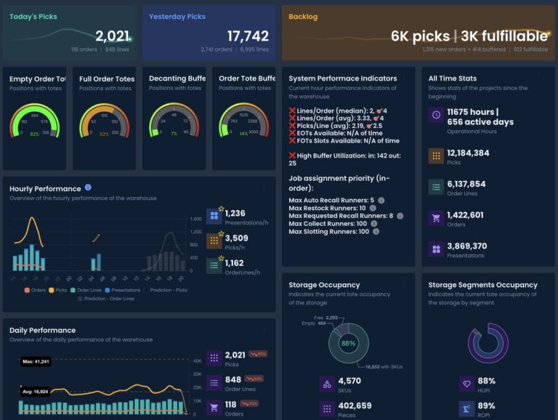Click info icon beside Max Auto Recall Runners

(381, 201)
